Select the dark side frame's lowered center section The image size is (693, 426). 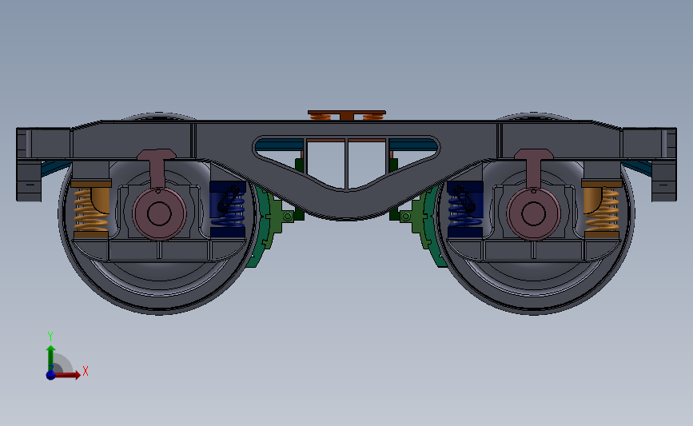point(347,204)
